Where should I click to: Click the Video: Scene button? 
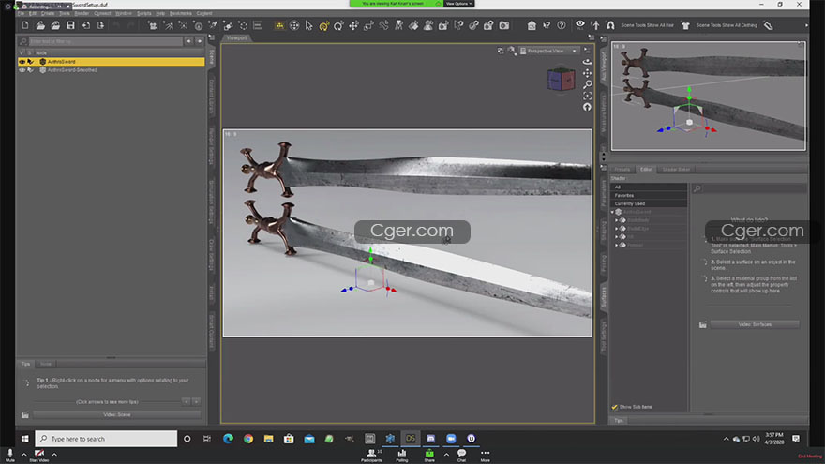[117, 414]
